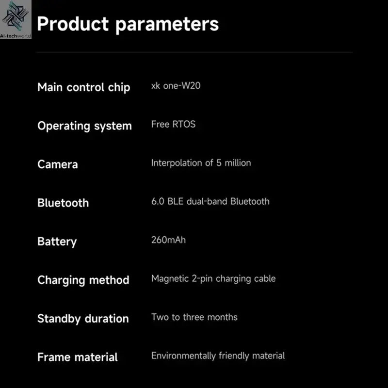This screenshot has width=388, height=388.
Task: Click the xk one-W20 chip value
Action: click(176, 86)
